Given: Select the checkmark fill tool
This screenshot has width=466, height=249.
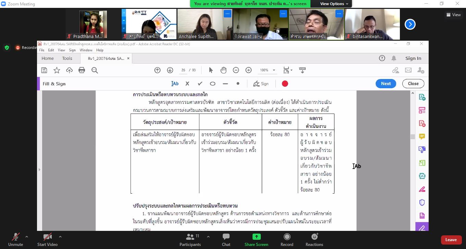Looking at the screenshot, I should [200, 83].
